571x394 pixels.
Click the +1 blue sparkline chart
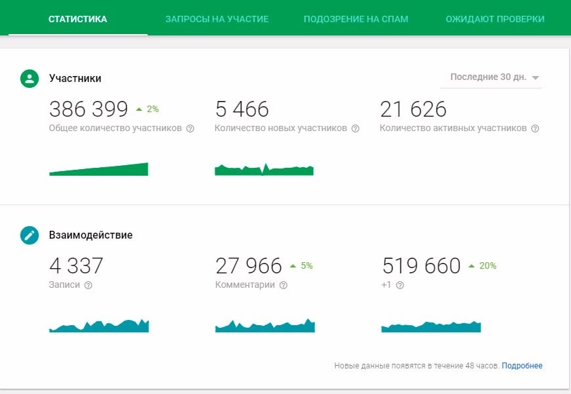[x=431, y=326]
